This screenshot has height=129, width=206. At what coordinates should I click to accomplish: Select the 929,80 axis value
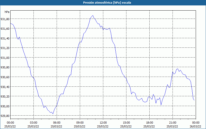5,116
